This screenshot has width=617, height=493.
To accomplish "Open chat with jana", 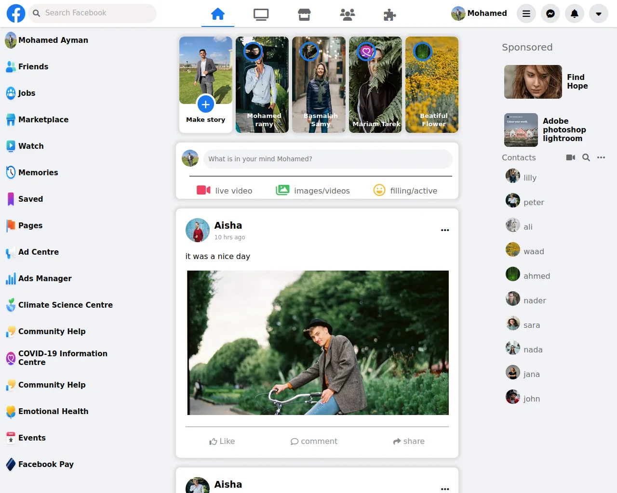I will coord(523,374).
